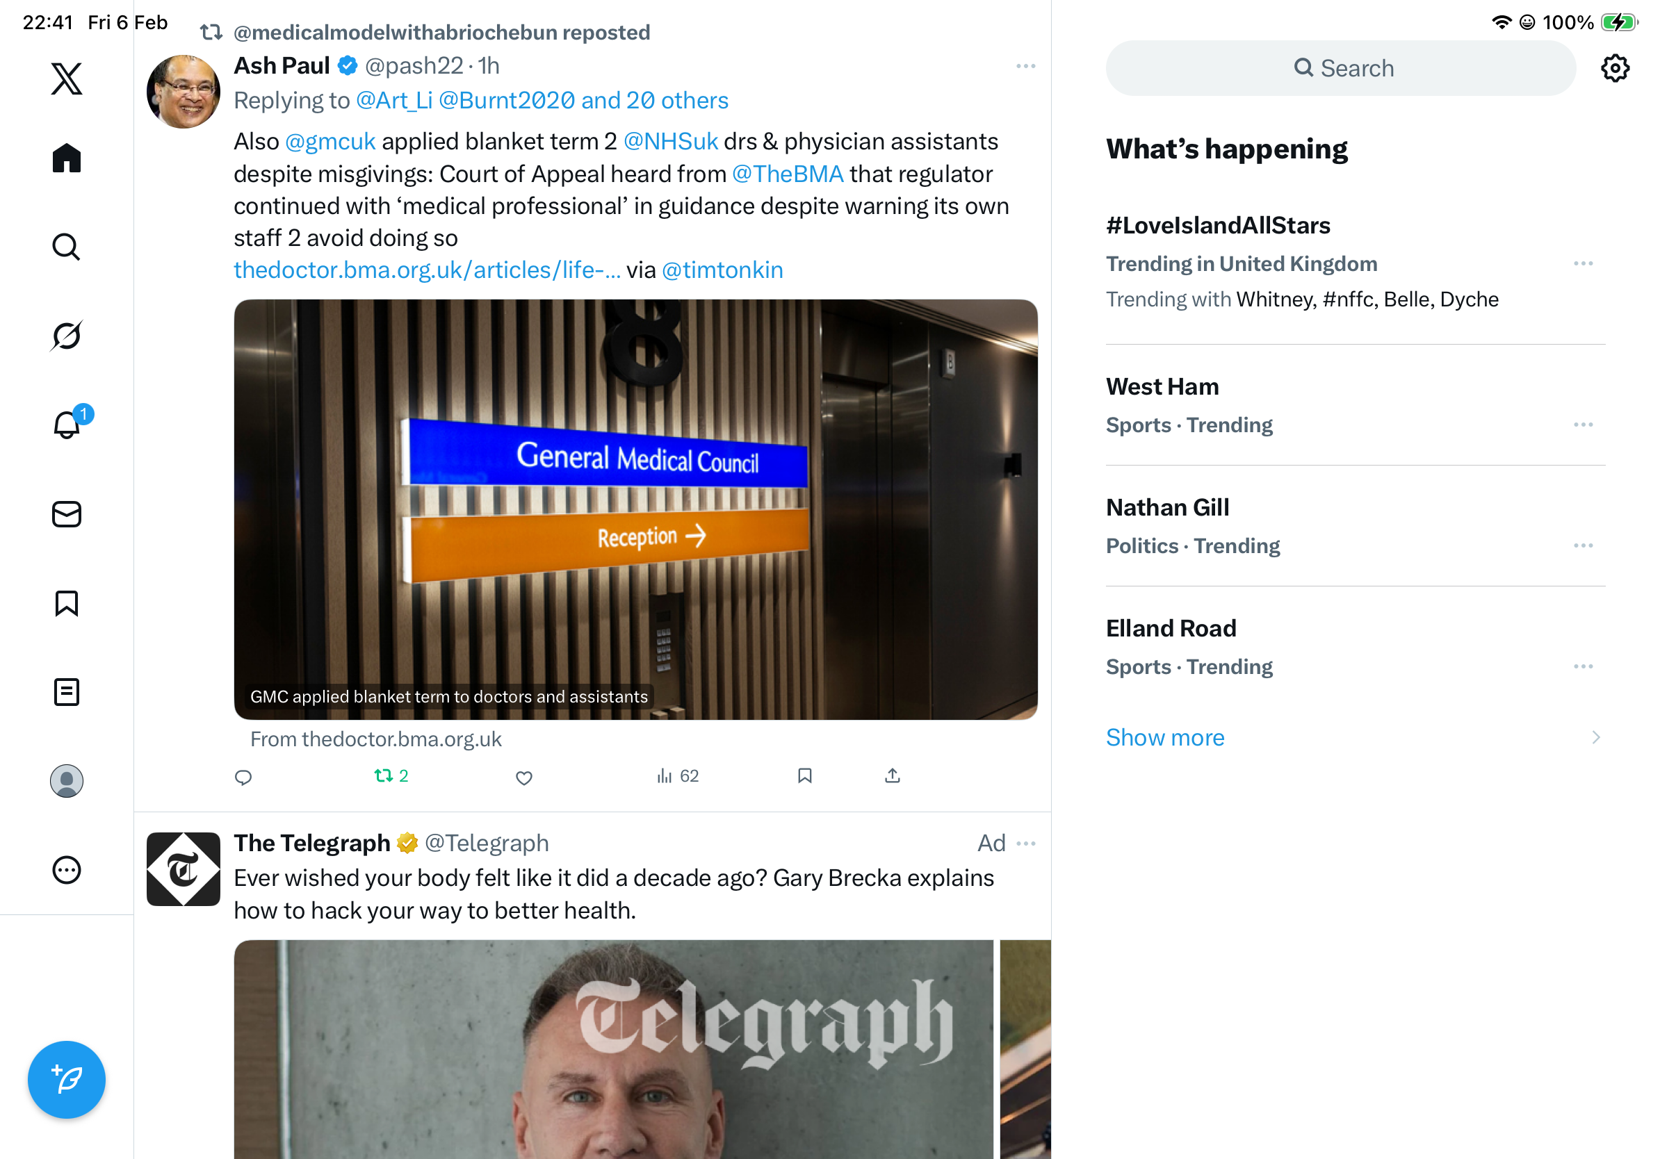Click the compose post floating button

67,1080
